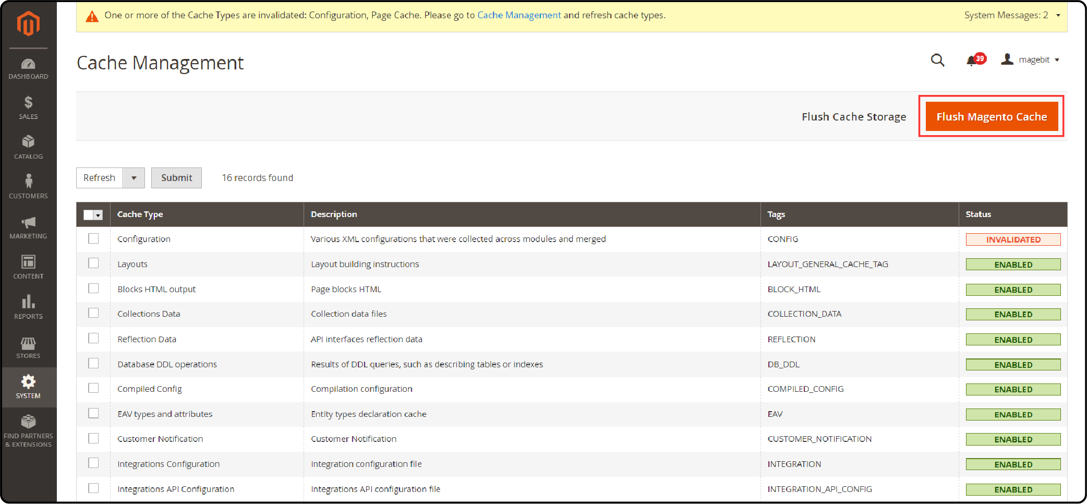Viewport: 1087px width, 504px height.
Task: Click the INTEGRATION_API_CONFIG tag cell
Action: click(x=819, y=489)
